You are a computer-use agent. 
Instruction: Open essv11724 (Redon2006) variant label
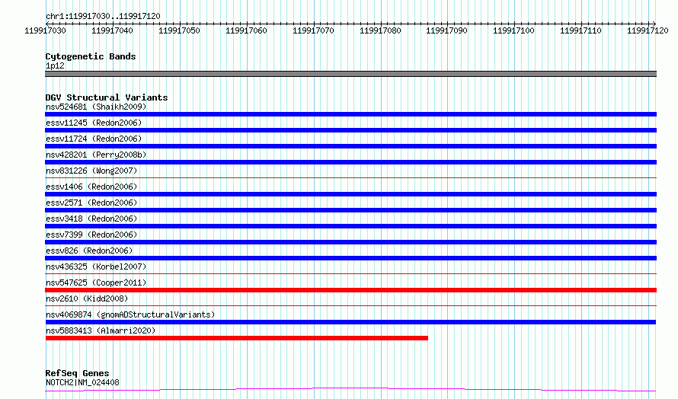[x=94, y=139]
